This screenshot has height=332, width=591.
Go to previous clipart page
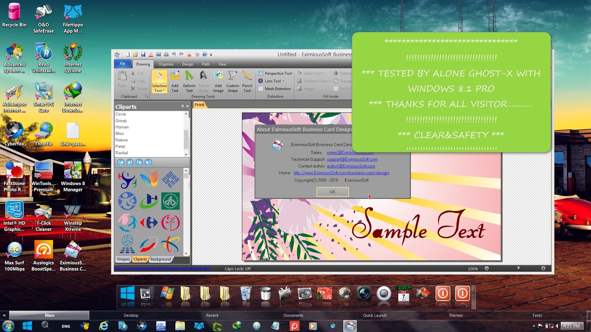tap(130, 162)
